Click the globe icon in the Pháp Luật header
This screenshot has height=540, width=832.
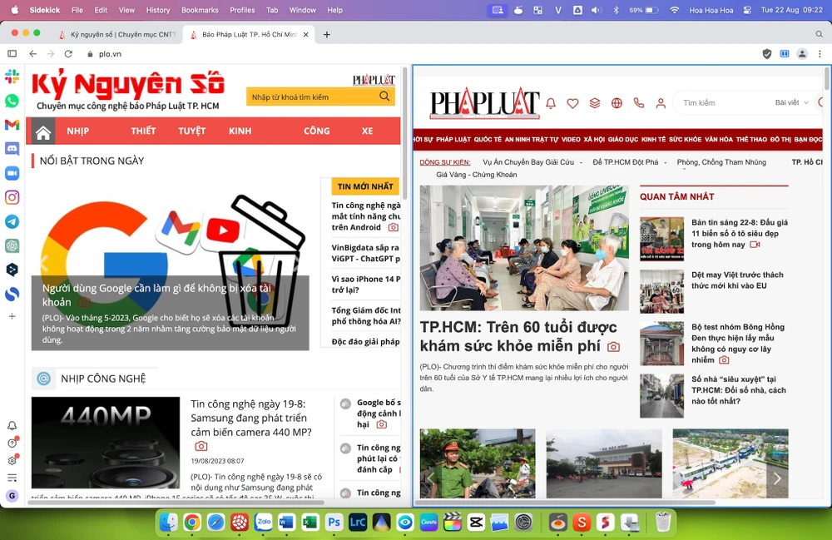[617, 103]
